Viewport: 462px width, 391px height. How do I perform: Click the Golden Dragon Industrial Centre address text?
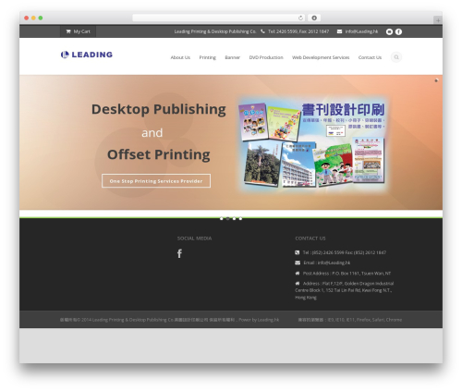(x=344, y=290)
